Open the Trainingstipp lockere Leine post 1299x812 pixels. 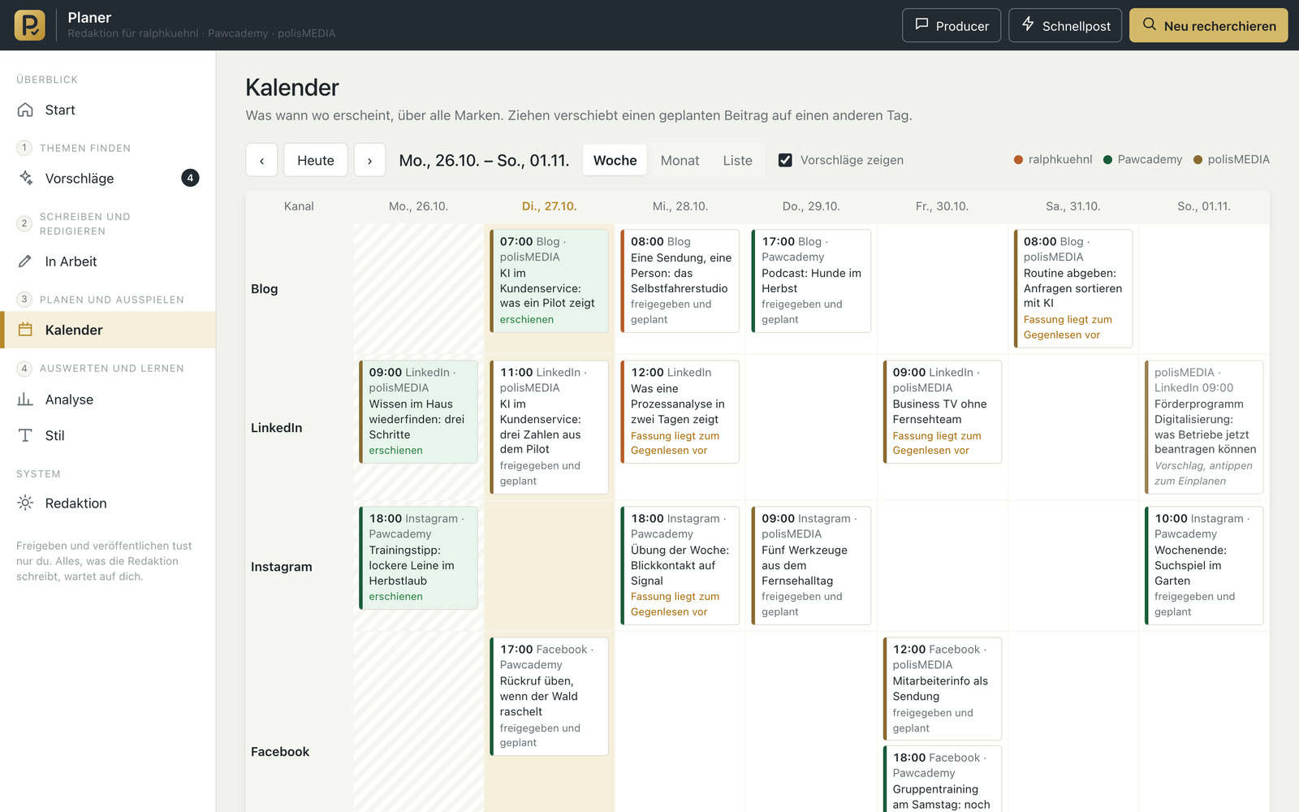click(x=418, y=558)
